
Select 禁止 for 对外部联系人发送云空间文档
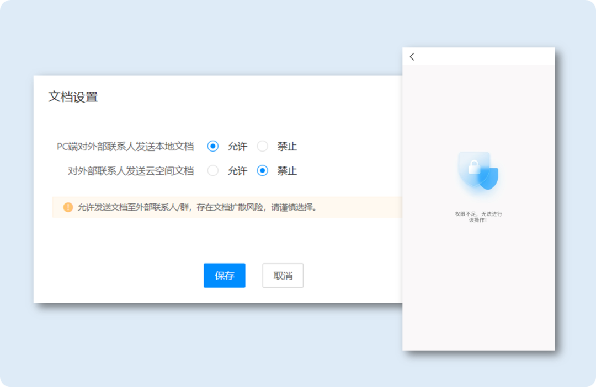[x=262, y=171]
